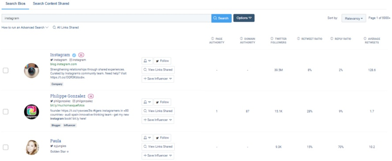The image size is (392, 161).
Task: Click the Page 1 of 5000+ indicator
Action: coord(380,18)
